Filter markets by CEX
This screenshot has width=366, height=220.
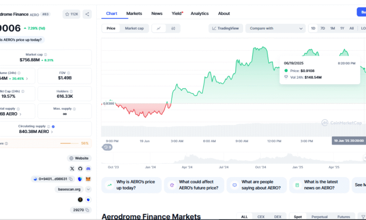point(261,217)
